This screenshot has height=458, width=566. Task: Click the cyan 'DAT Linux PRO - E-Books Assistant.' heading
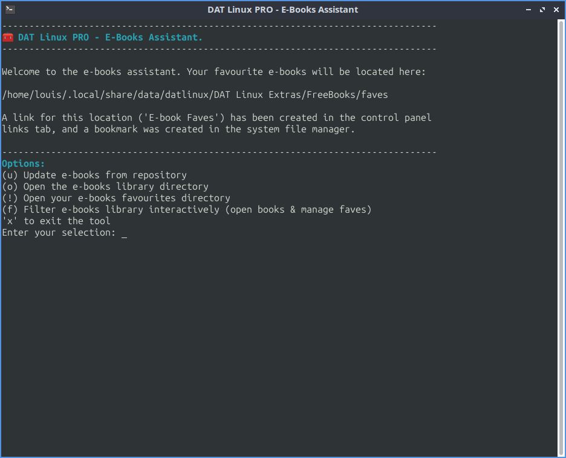coord(110,37)
